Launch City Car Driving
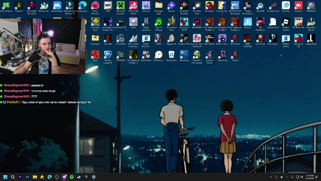The height and width of the screenshot is (181, 321). (x=159, y=24)
